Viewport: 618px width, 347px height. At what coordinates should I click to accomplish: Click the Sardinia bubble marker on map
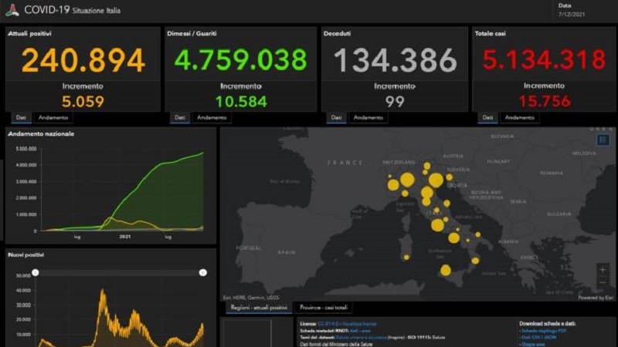406,258
